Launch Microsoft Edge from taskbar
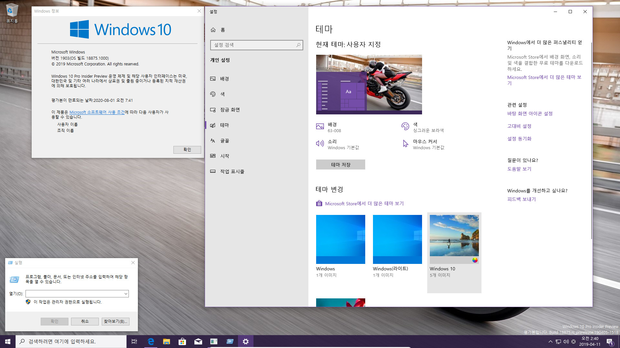 coord(150,342)
